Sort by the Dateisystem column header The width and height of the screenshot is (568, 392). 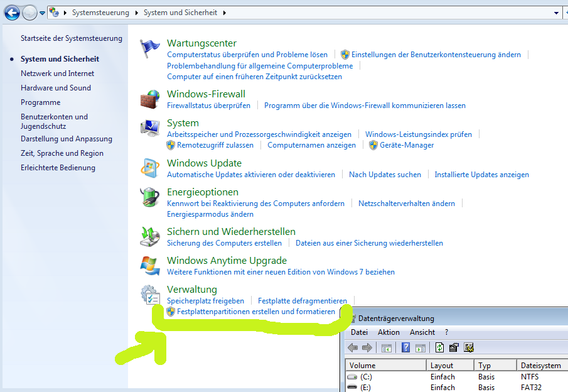click(x=542, y=365)
